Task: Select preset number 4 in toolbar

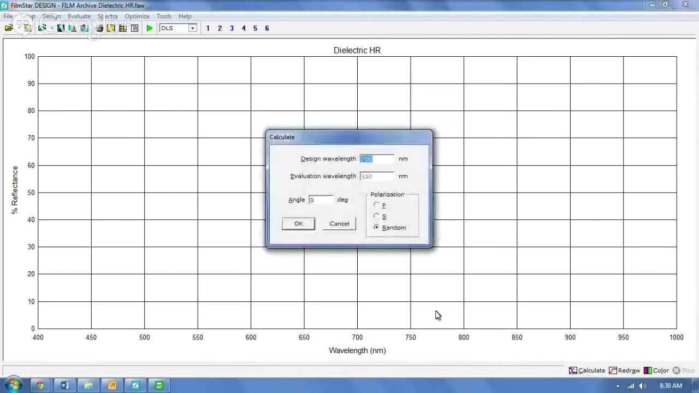Action: (244, 28)
